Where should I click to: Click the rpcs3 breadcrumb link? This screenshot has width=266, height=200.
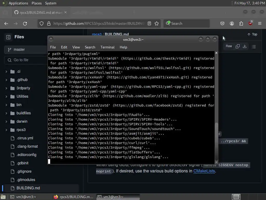[x=97, y=34]
